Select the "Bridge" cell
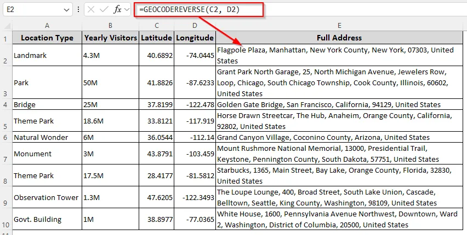Screen dimensions: 467x235 [x=47, y=104]
